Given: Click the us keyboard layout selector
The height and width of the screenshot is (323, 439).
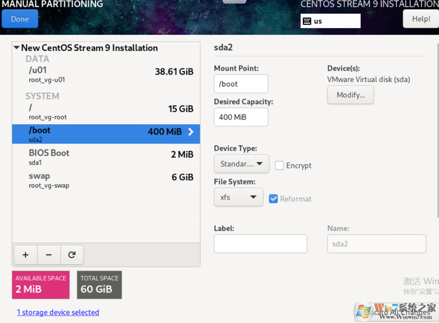Looking at the screenshot, I should tap(330, 21).
